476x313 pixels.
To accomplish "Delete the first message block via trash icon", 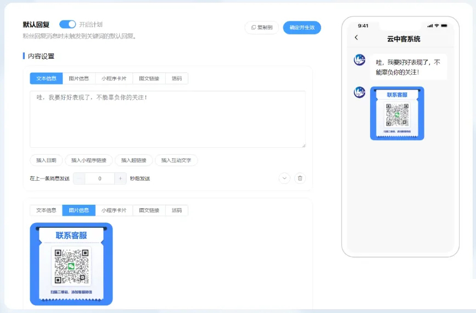I will tap(300, 178).
